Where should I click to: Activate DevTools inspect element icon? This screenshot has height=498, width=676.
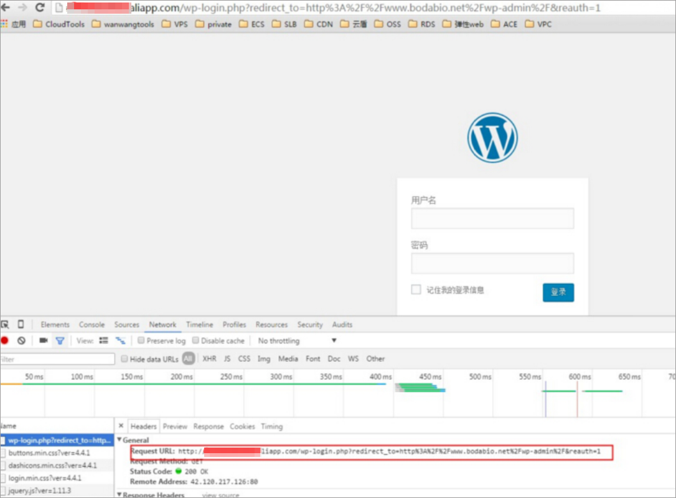[x=5, y=325]
